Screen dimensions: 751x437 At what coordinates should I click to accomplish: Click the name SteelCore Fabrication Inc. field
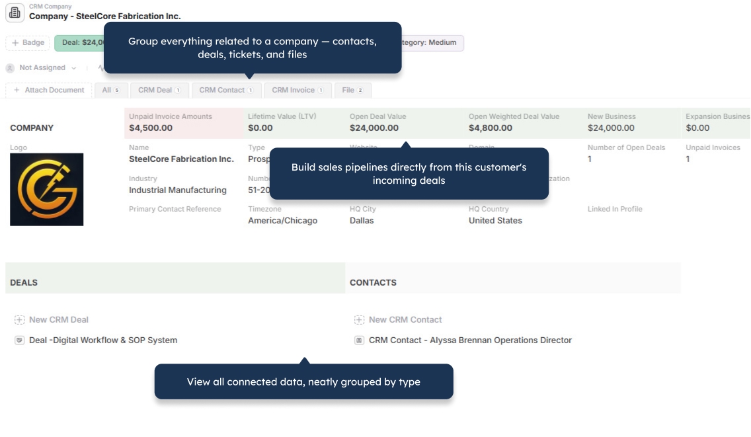tap(181, 159)
